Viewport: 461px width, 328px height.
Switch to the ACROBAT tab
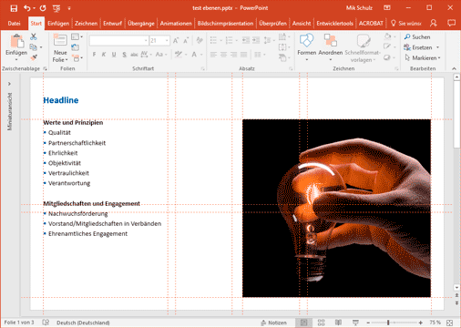click(371, 24)
